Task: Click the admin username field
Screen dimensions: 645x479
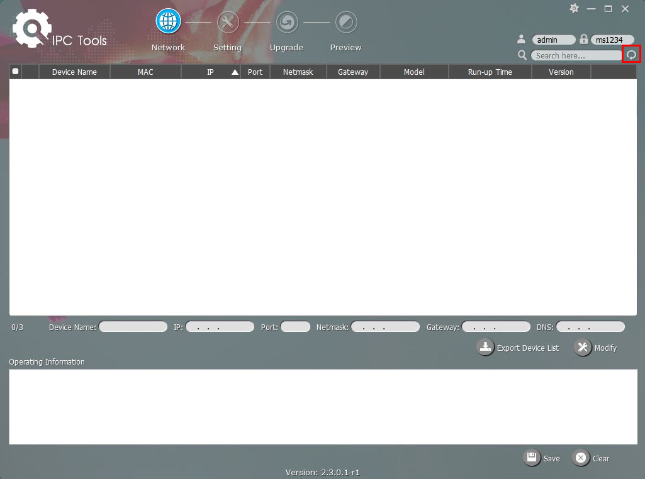Action: click(553, 40)
